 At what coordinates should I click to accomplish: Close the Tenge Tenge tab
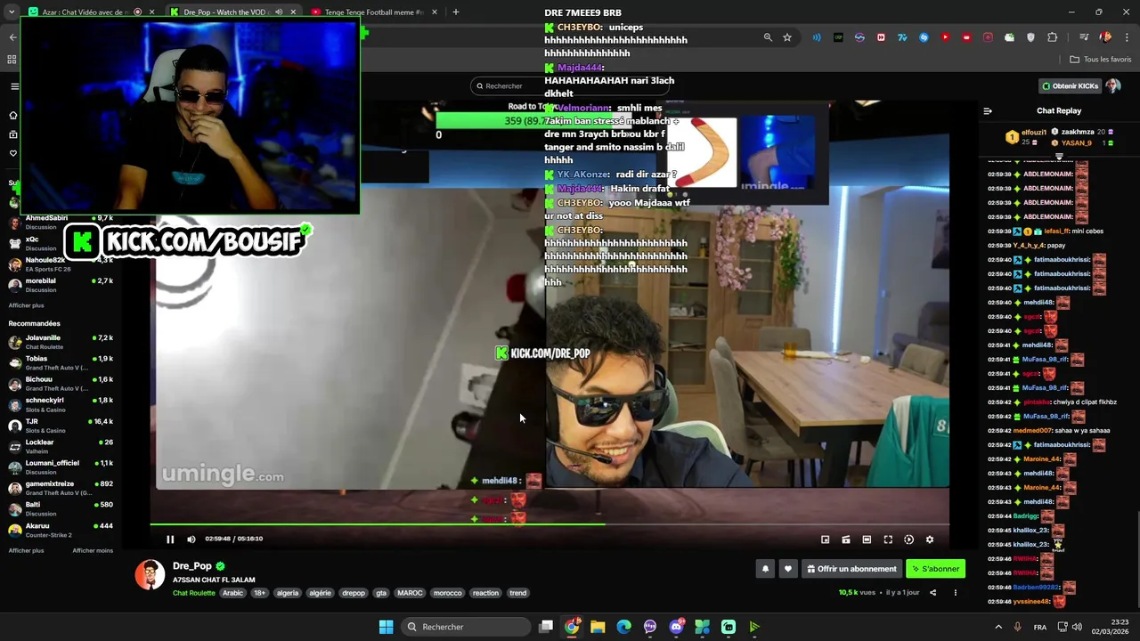435,12
